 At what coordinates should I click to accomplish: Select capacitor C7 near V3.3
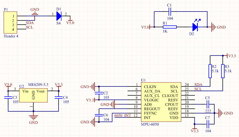tap(207, 124)
